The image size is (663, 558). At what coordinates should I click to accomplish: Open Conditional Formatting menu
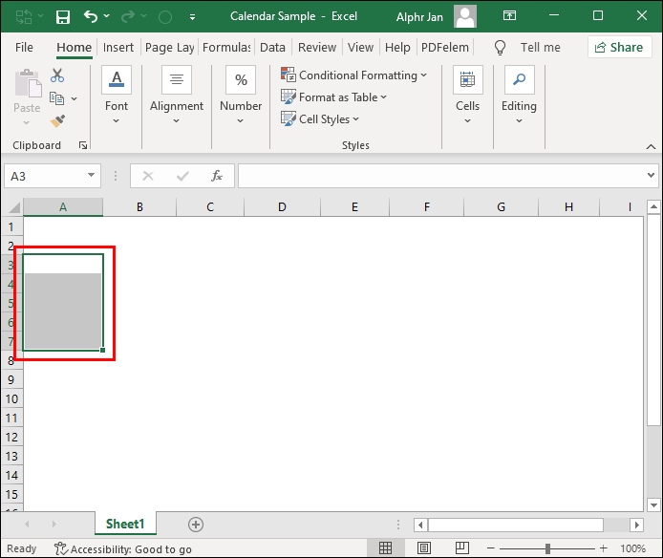coord(353,75)
